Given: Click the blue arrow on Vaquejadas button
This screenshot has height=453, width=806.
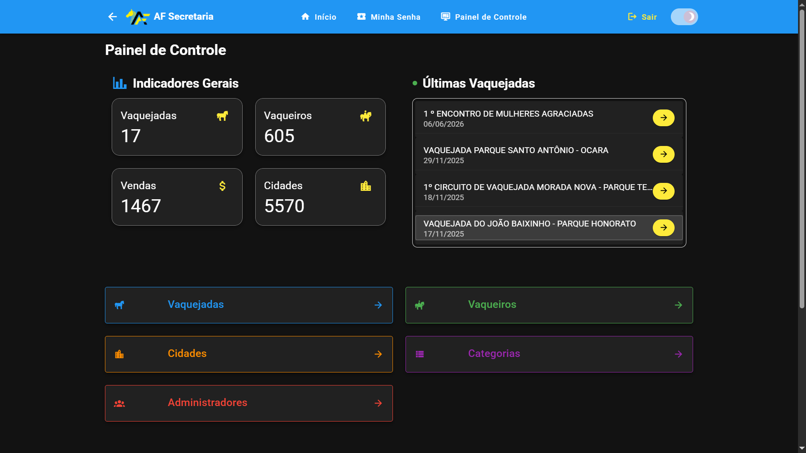Looking at the screenshot, I should (378, 305).
